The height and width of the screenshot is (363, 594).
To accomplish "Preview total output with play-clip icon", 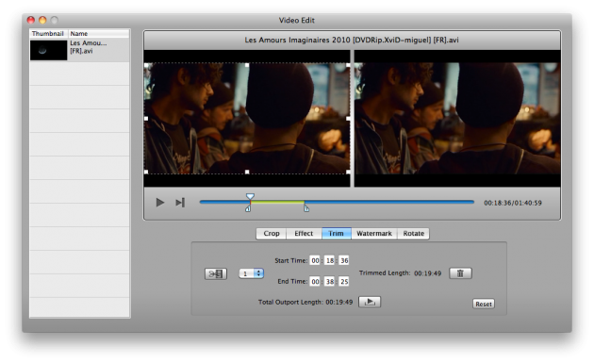I will click(x=370, y=302).
